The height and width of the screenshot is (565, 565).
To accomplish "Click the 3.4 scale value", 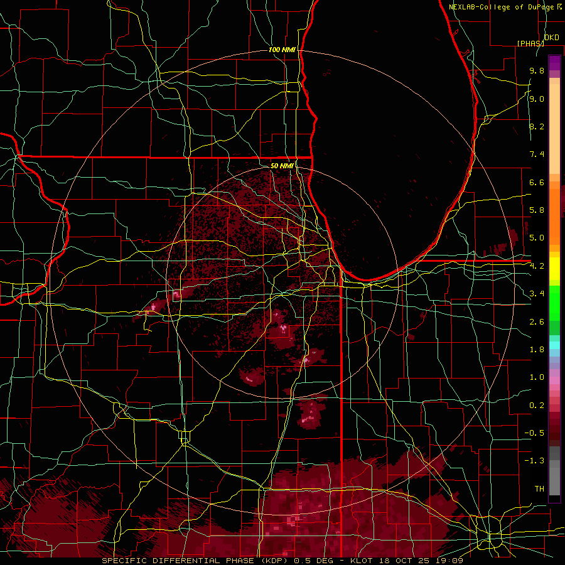I will pos(537,294).
